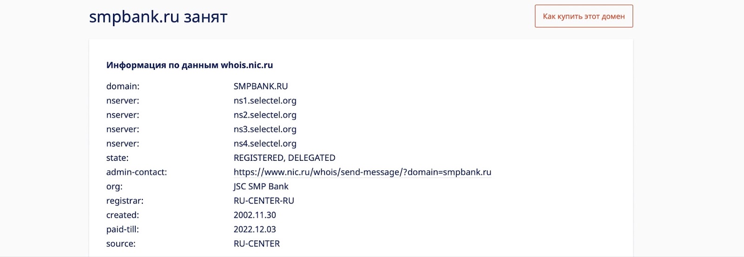This screenshot has width=744, height=257.
Task: Click the REGISTERED, DELEGATED state value
Action: 284,158
